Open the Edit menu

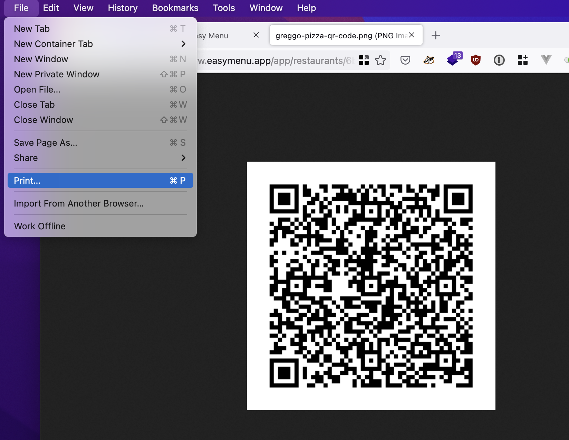tap(51, 8)
